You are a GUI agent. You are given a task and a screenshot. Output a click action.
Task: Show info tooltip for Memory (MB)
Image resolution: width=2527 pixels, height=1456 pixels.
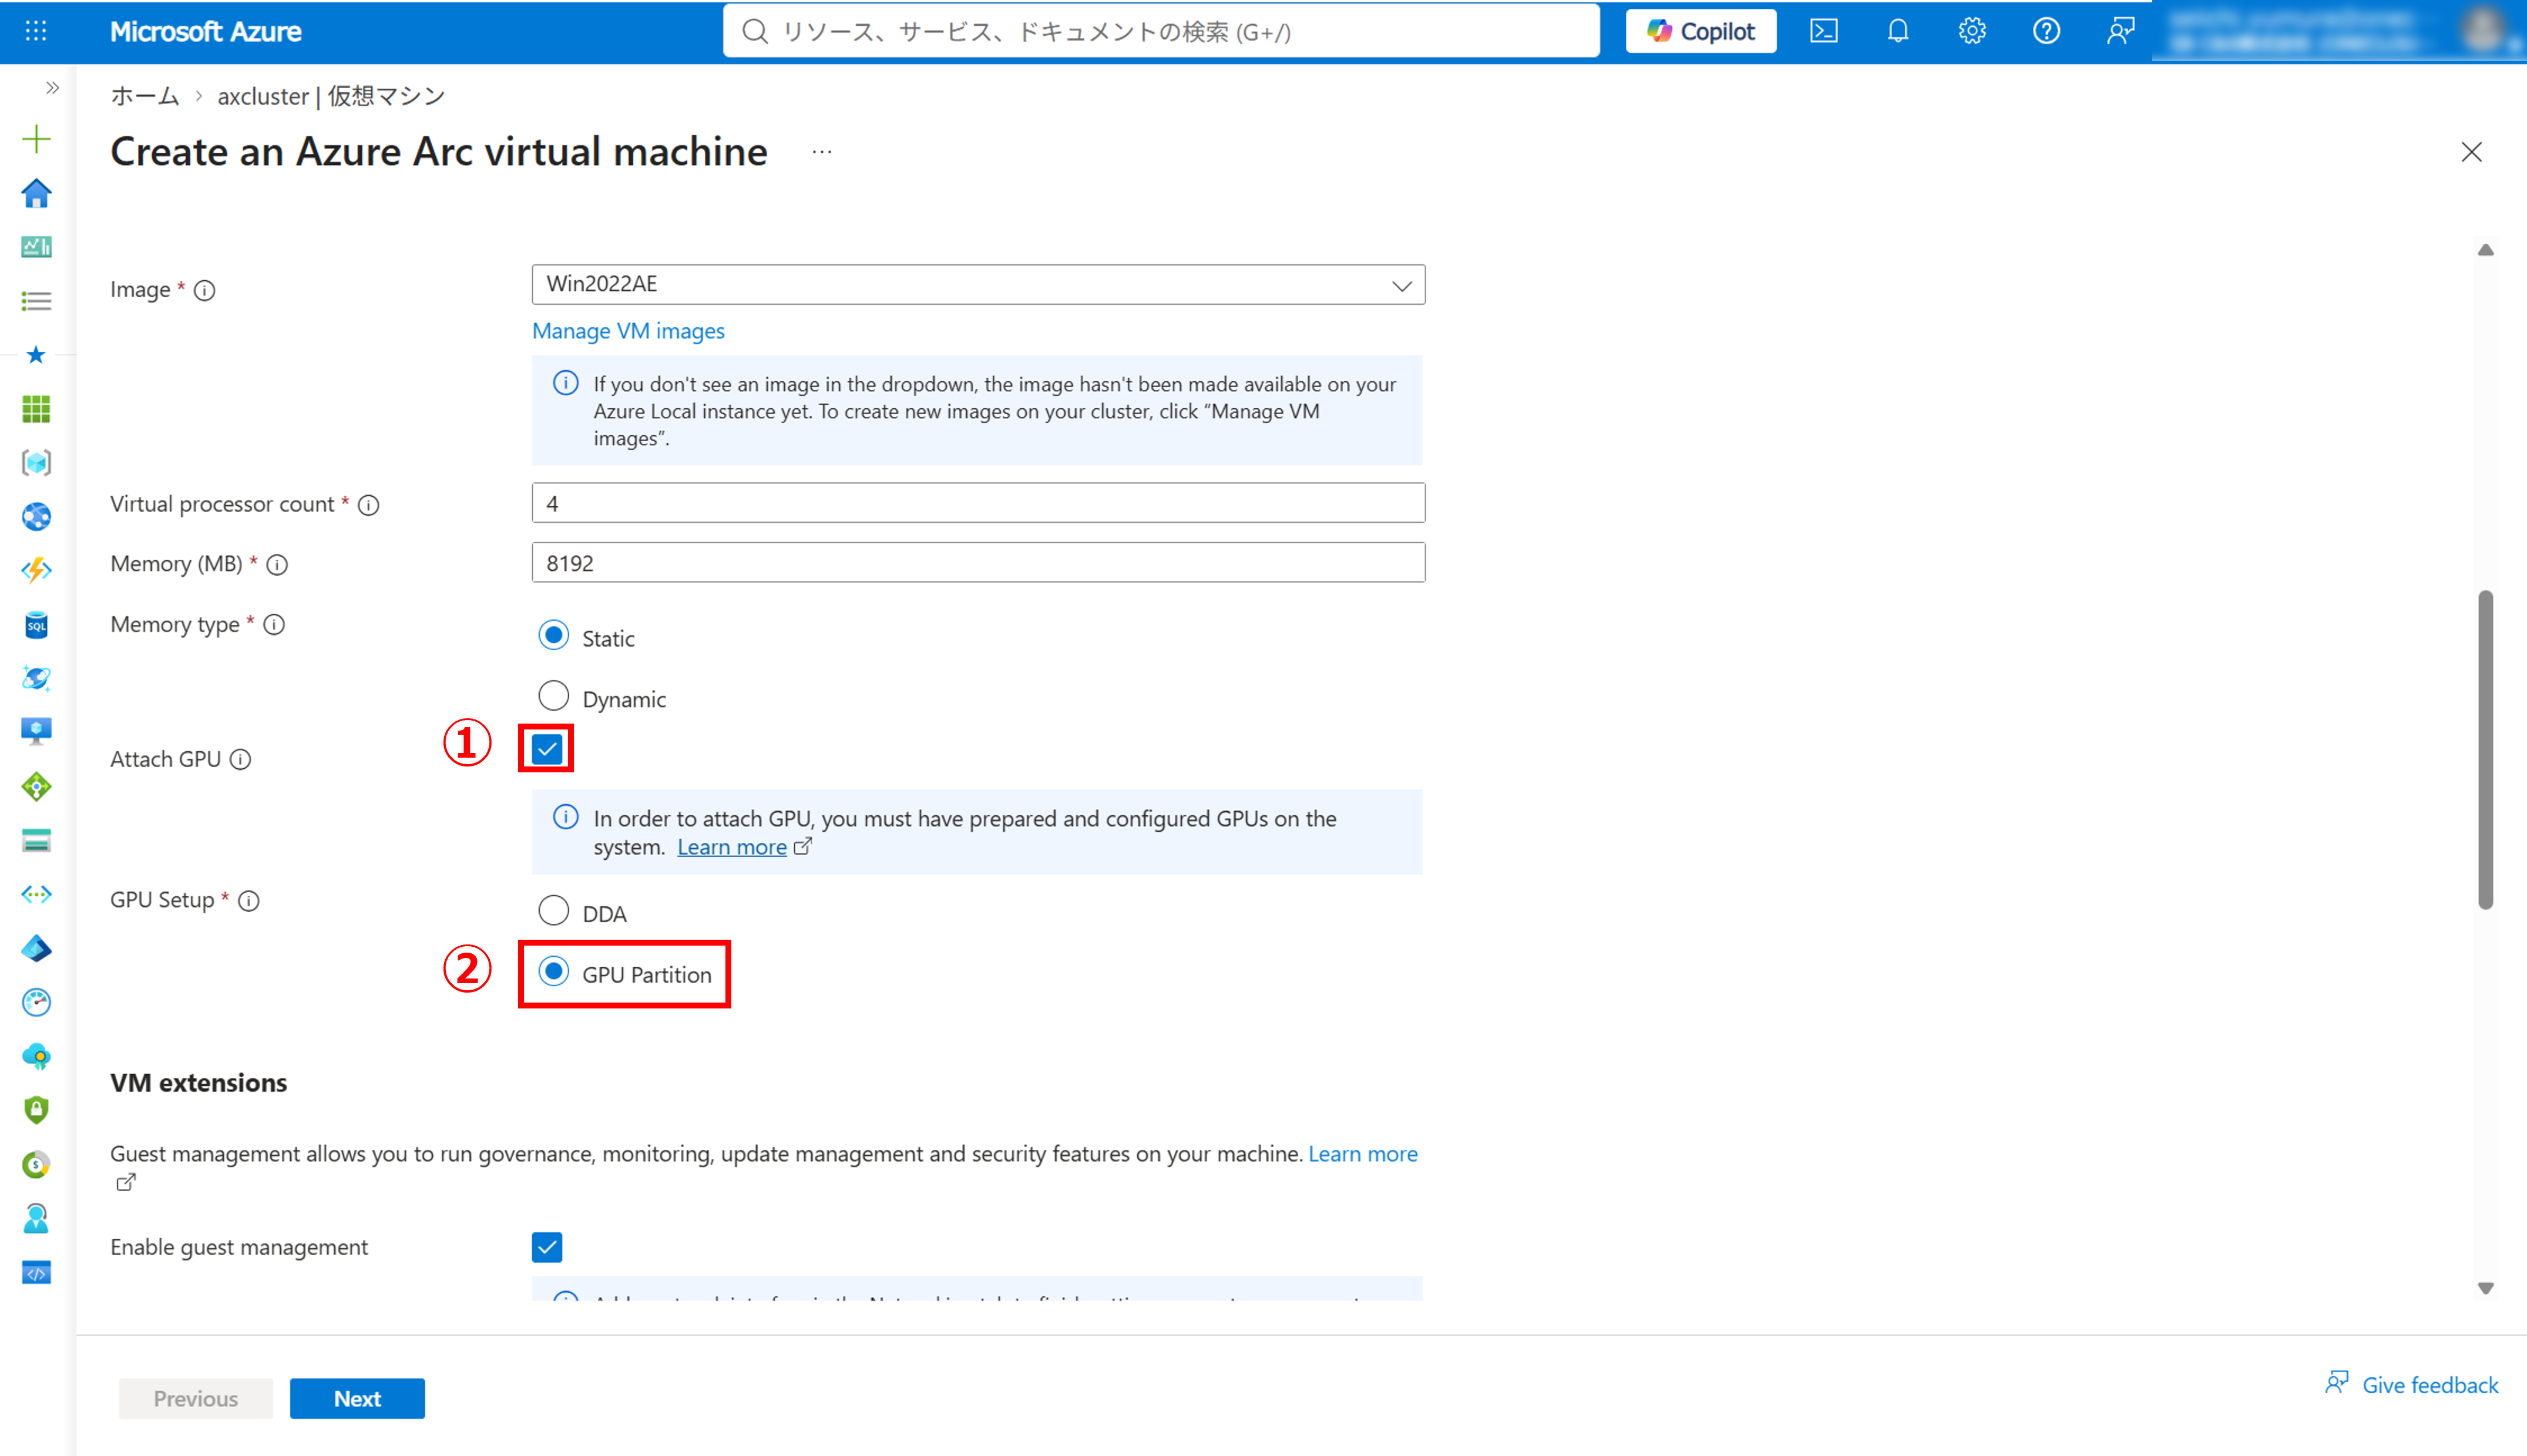click(278, 565)
